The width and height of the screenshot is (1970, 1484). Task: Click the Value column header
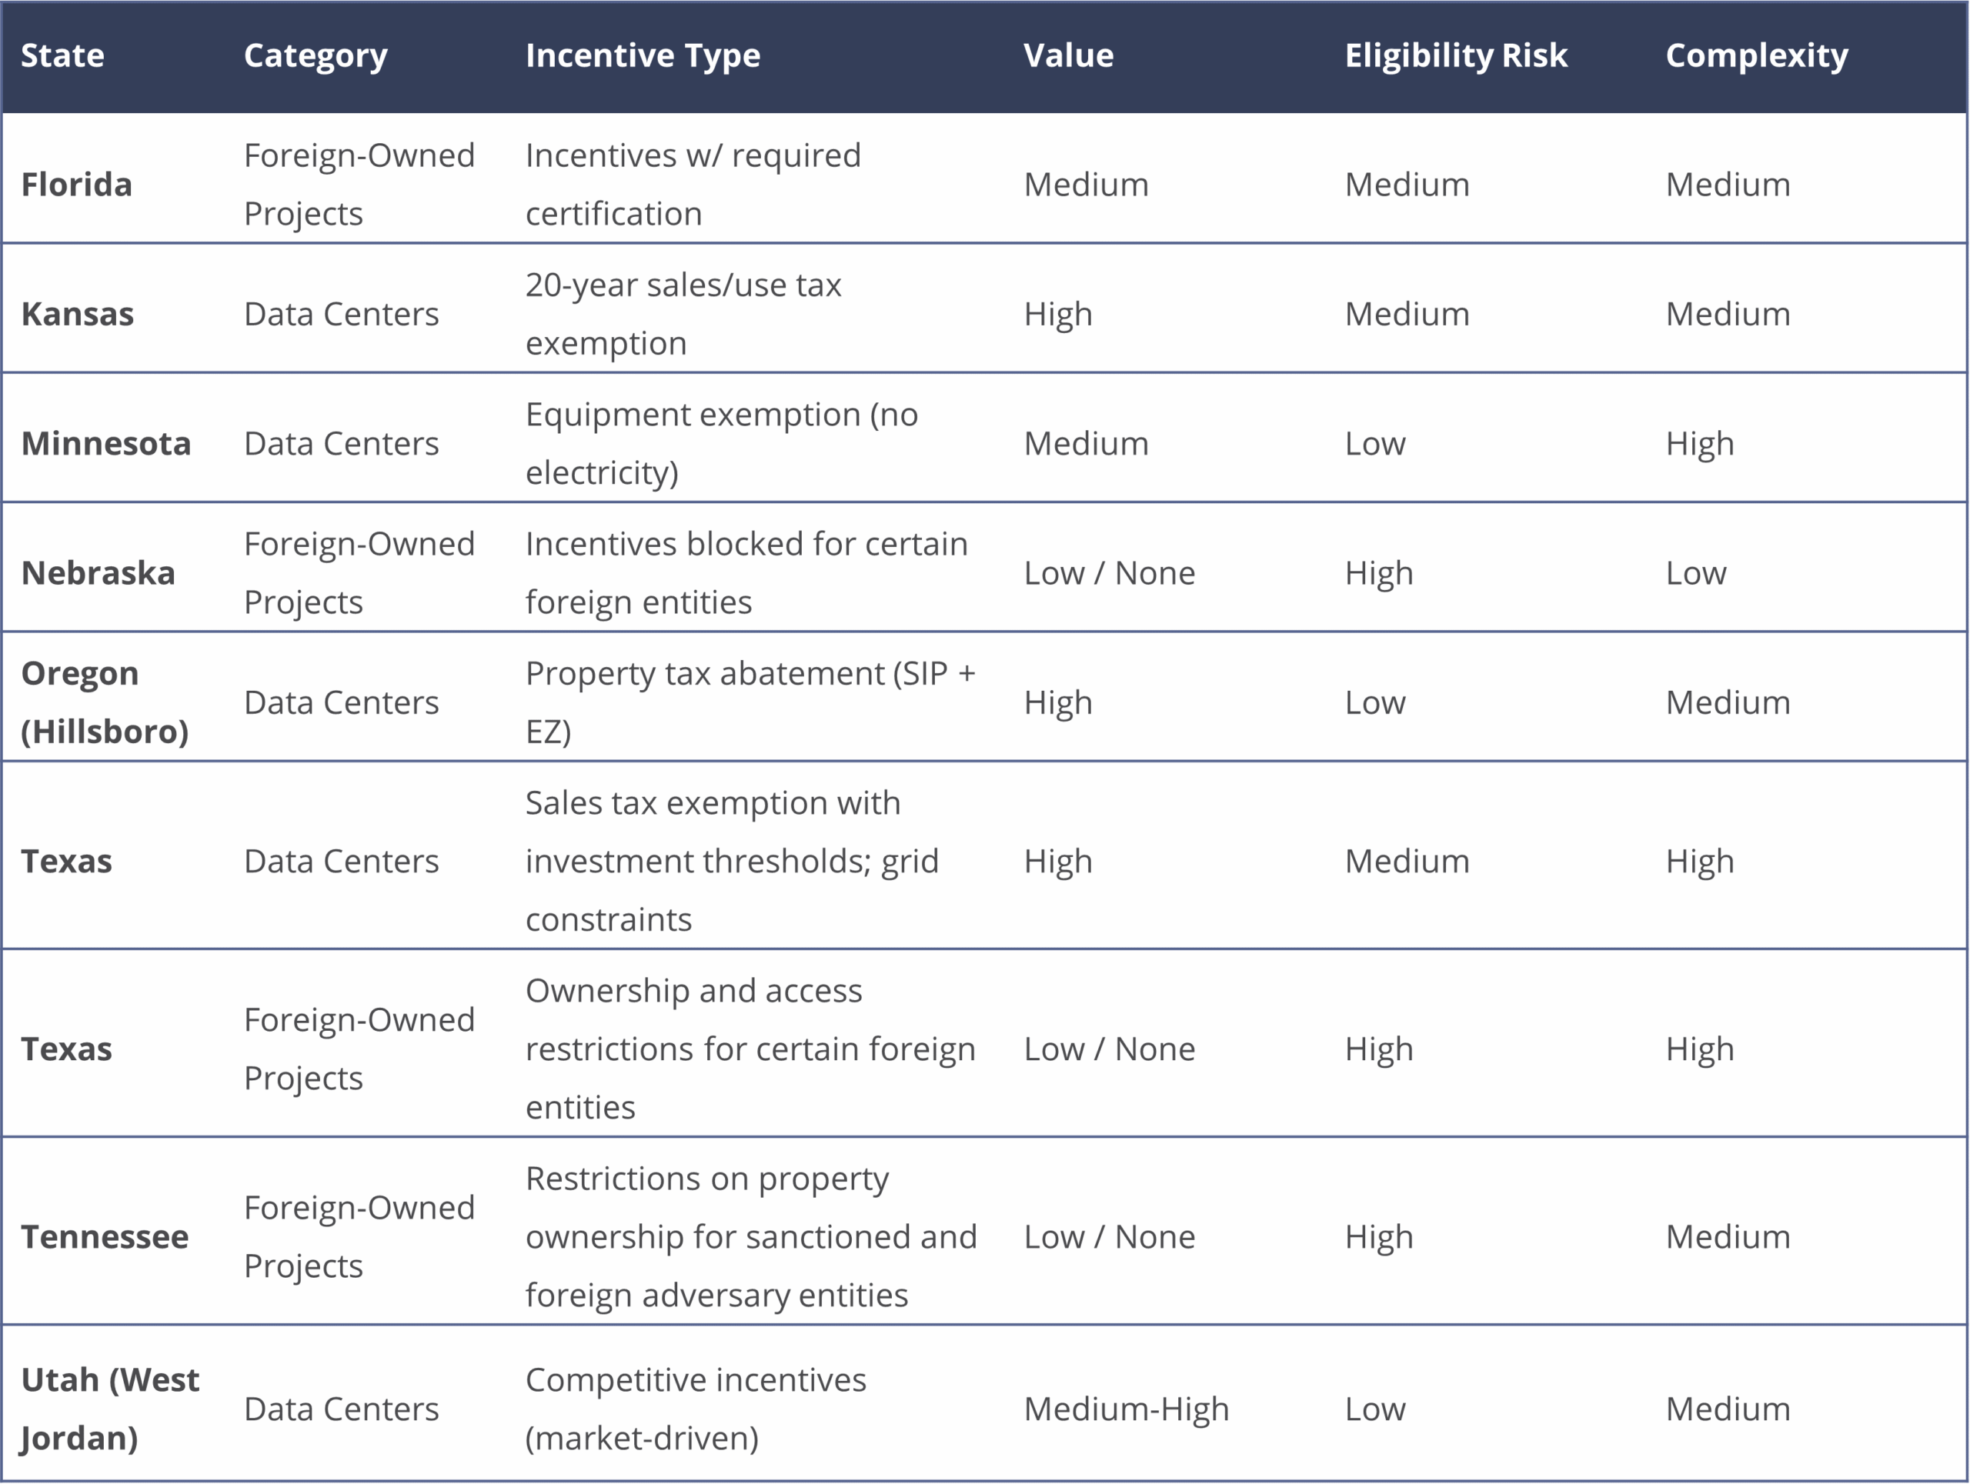[1068, 55]
